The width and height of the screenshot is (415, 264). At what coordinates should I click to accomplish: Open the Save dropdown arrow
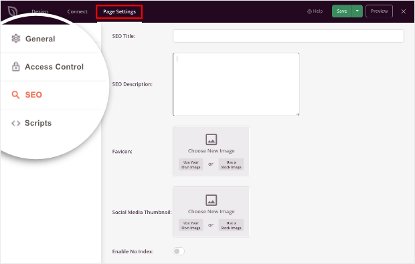click(x=357, y=11)
